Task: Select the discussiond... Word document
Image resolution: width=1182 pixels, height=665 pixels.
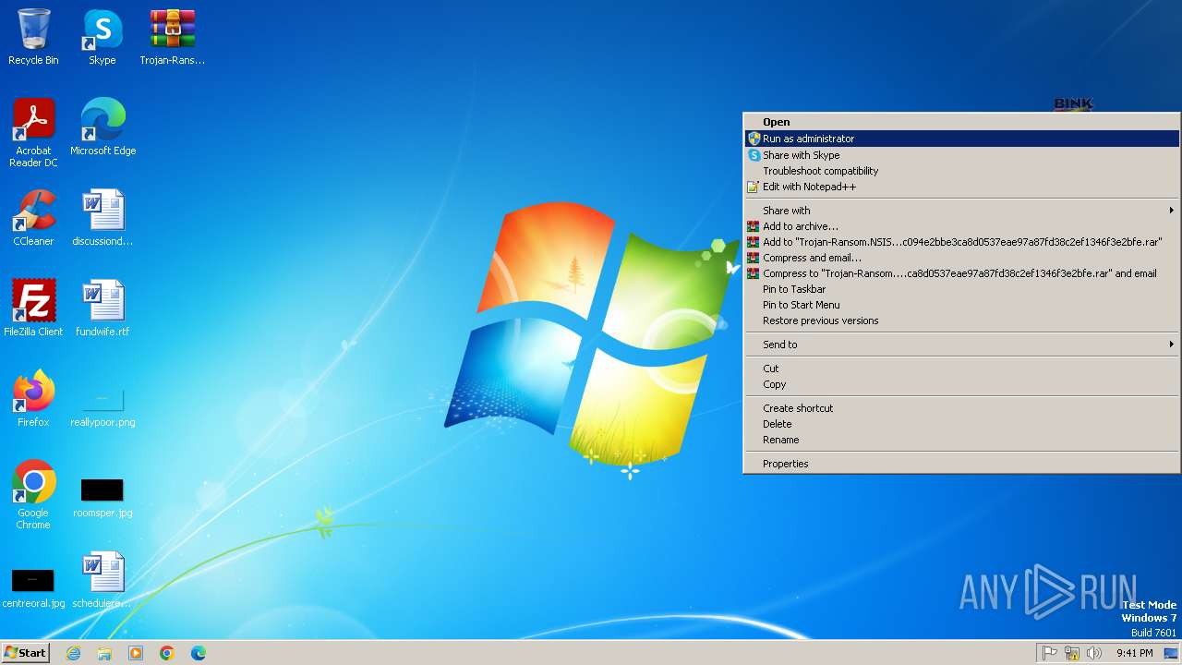Action: coord(103,218)
